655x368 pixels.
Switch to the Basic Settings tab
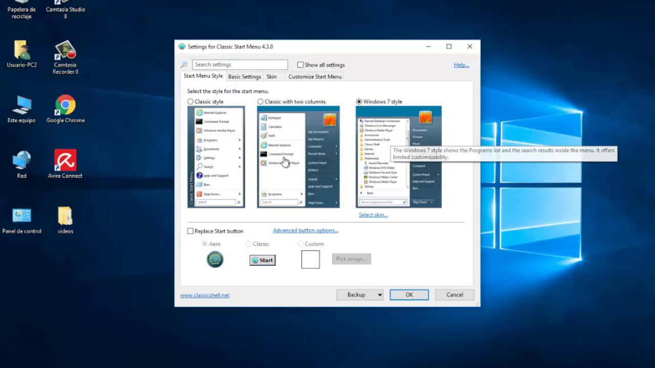click(x=245, y=77)
